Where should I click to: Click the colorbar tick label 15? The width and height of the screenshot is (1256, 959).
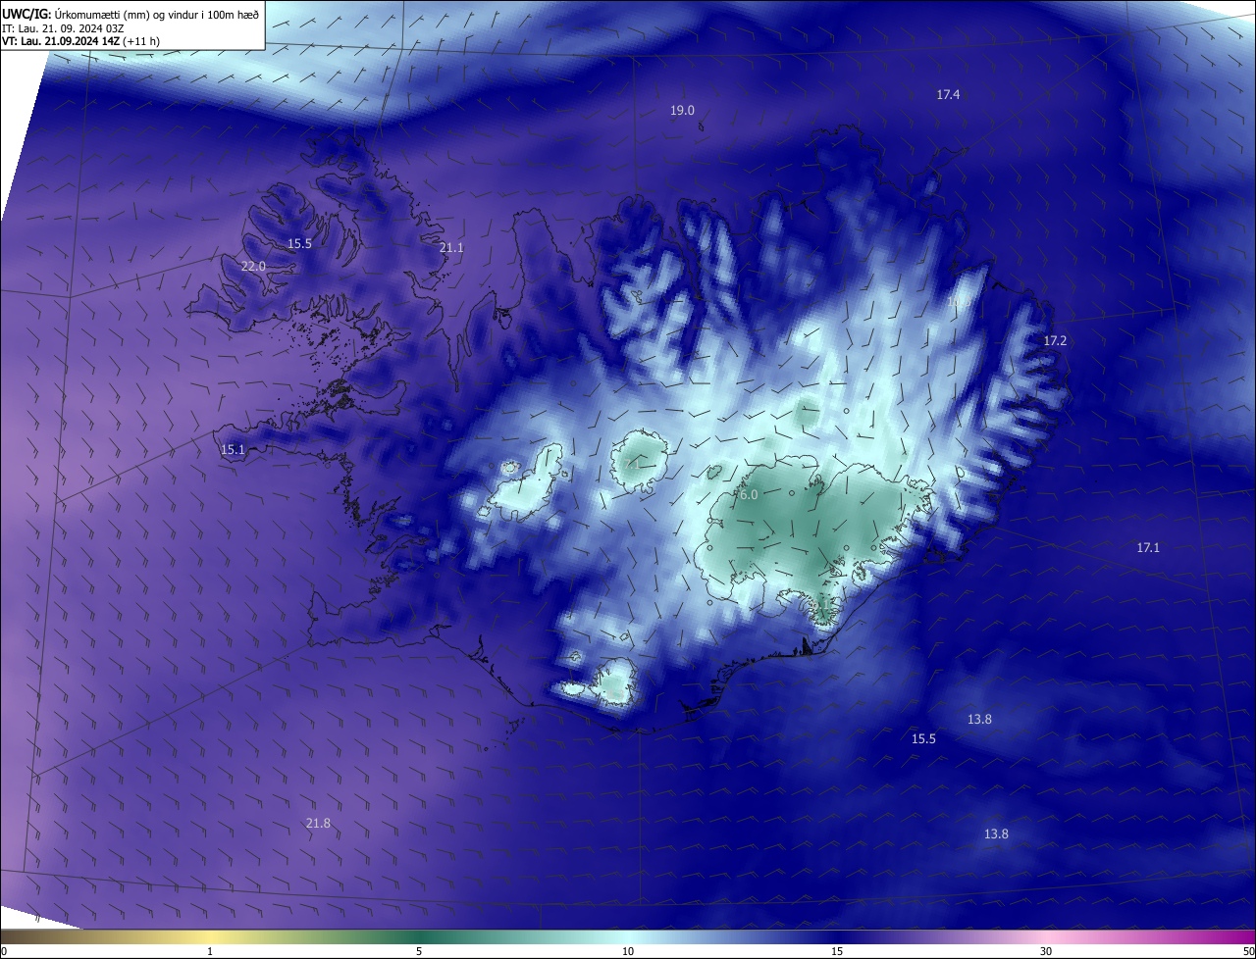[x=837, y=951]
